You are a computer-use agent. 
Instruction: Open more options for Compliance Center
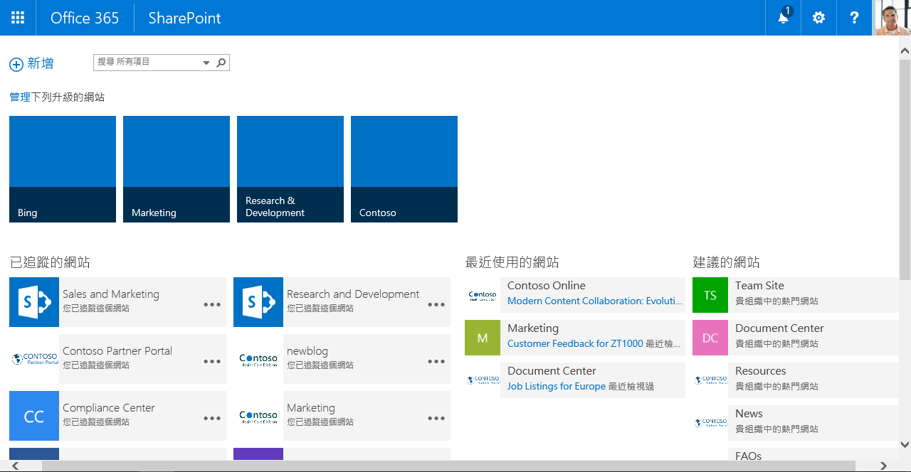(212, 418)
